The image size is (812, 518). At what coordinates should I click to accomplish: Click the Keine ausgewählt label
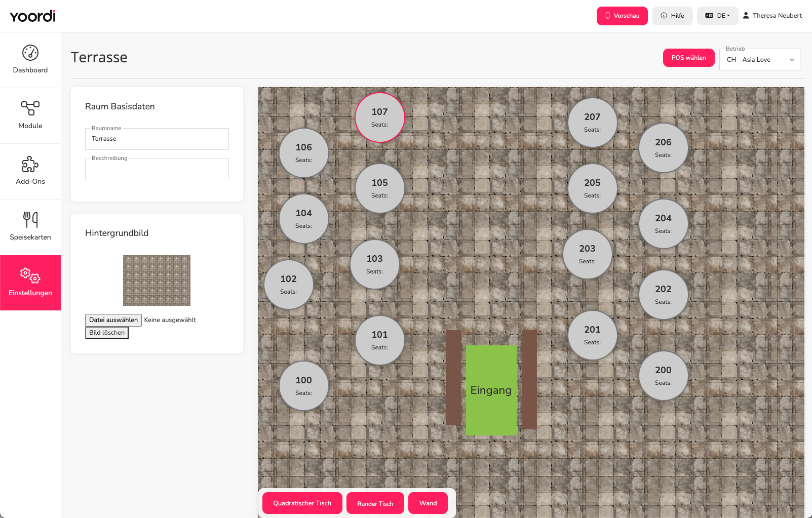tap(170, 320)
